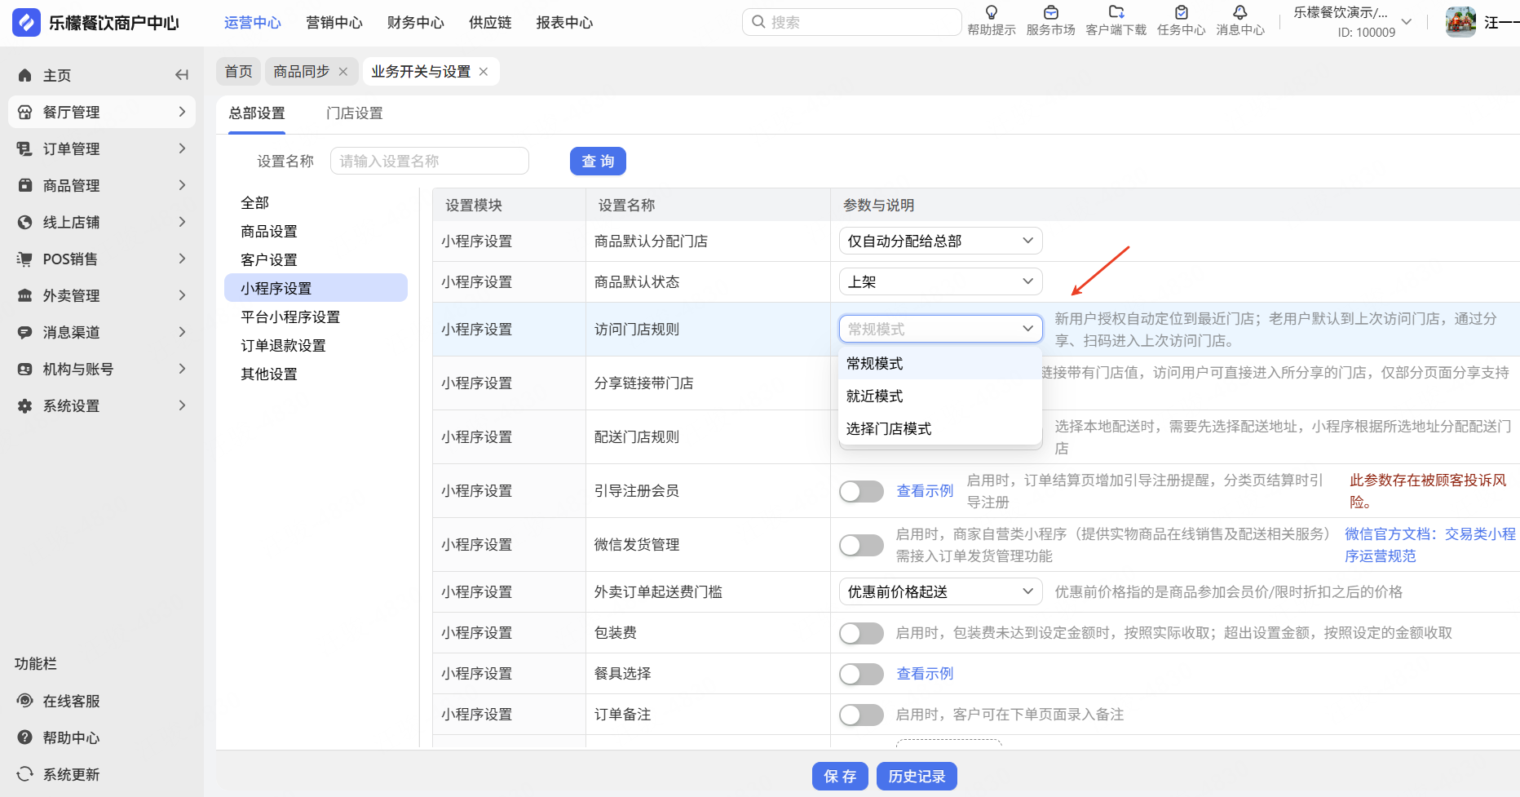Collapse the sidebar using arrow icon
Viewport: 1520px width, 797px height.
[x=182, y=75]
